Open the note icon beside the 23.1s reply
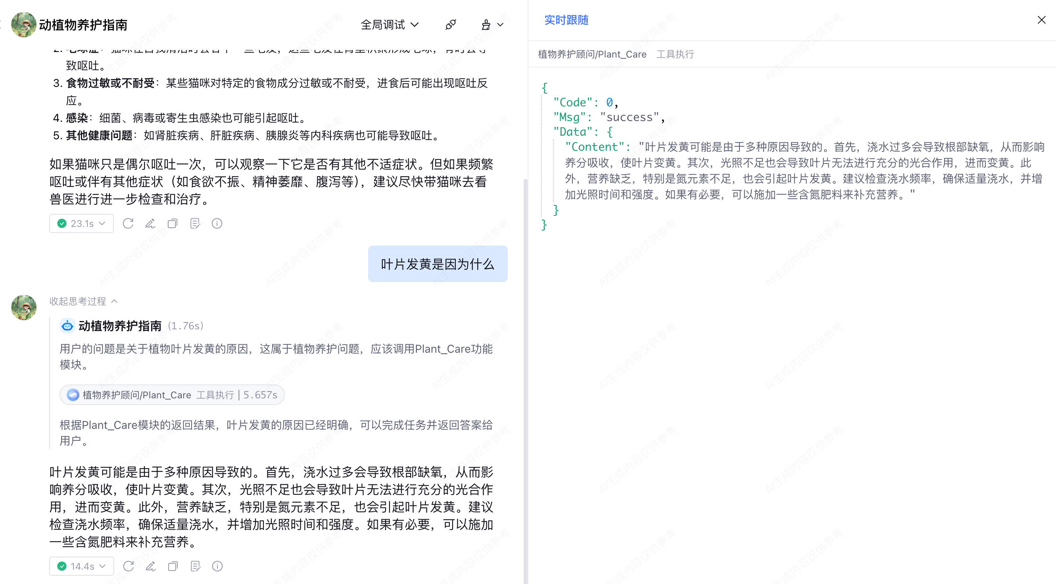 tap(195, 223)
